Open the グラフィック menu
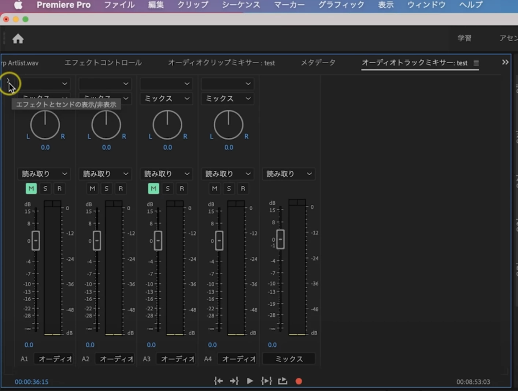The image size is (518, 391). point(341,5)
